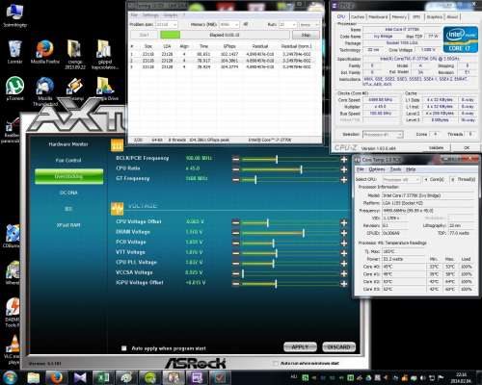The width and height of the screenshot is (482, 385).
Task: Open the uTorrent desktop shortcut
Action: pos(14,89)
